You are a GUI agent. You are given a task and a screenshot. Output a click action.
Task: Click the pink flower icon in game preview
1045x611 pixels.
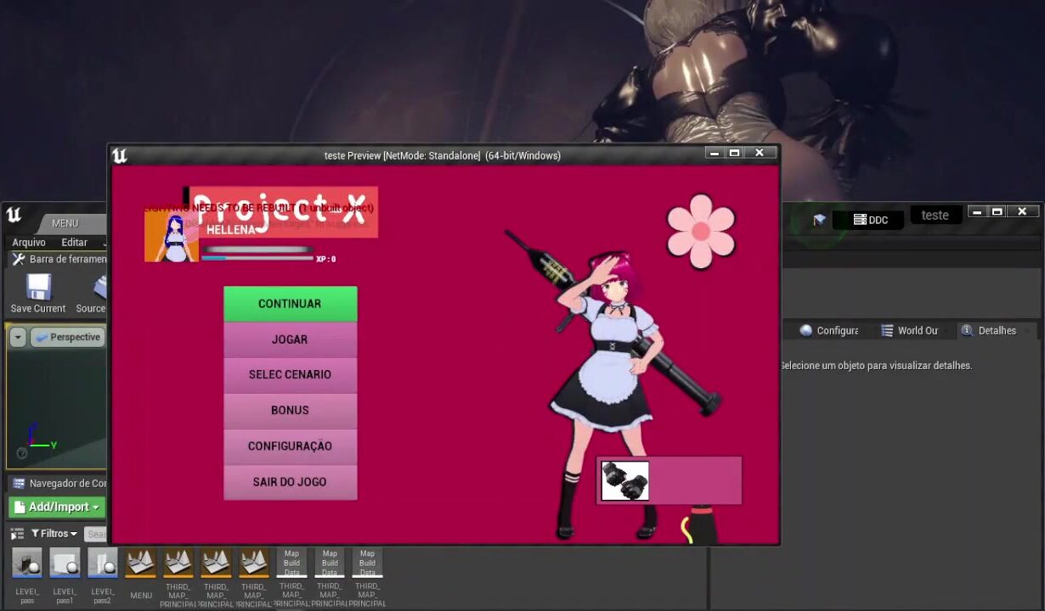coord(701,231)
